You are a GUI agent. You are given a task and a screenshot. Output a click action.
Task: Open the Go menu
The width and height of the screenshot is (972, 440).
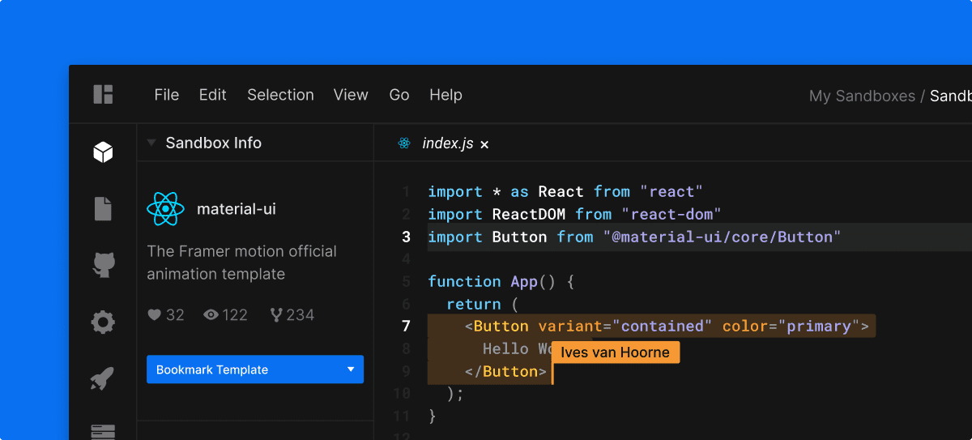[399, 95]
